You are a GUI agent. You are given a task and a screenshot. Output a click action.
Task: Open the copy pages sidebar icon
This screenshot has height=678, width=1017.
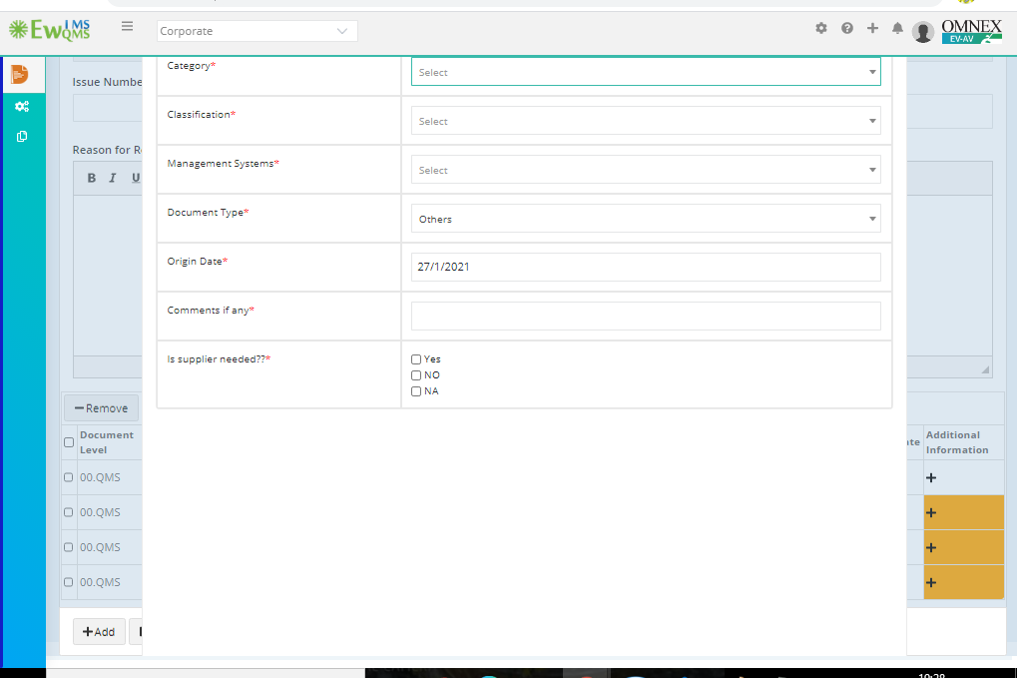pyautogui.click(x=22, y=136)
